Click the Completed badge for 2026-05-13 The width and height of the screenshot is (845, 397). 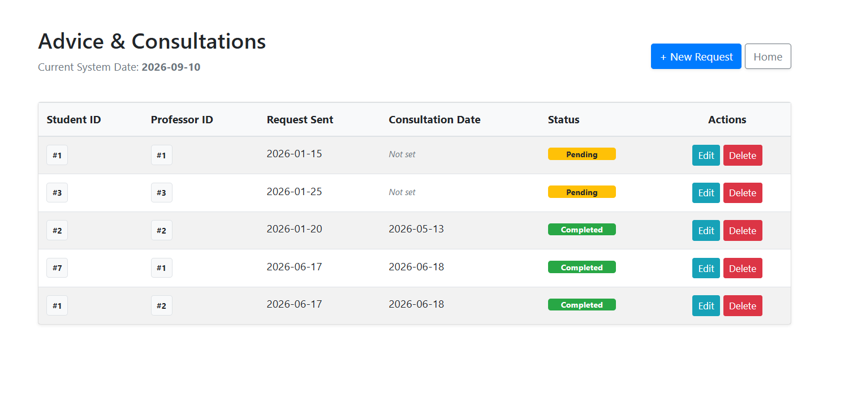(581, 230)
